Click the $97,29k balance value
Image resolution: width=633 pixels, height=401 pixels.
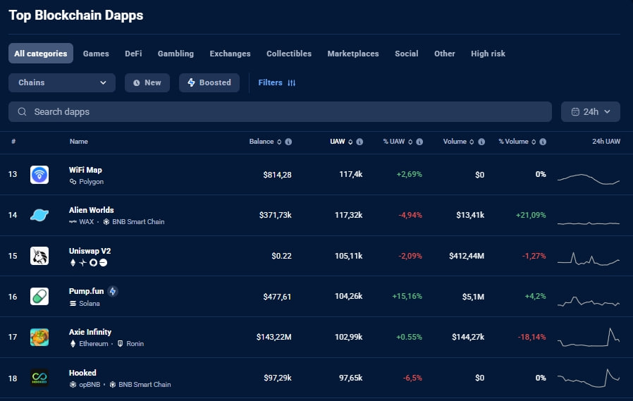pyautogui.click(x=277, y=378)
